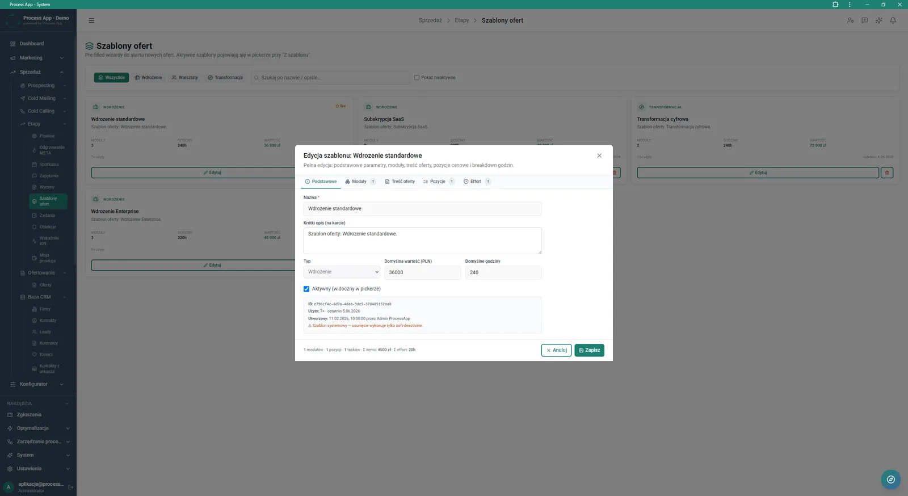908x496 pixels.
Task: Switch to Treść oferty tab
Action: (x=400, y=182)
